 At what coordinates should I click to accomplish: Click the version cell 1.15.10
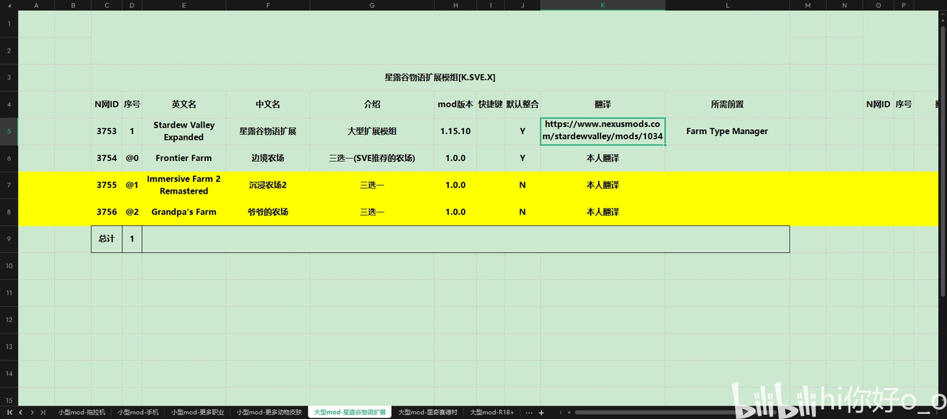pos(455,131)
